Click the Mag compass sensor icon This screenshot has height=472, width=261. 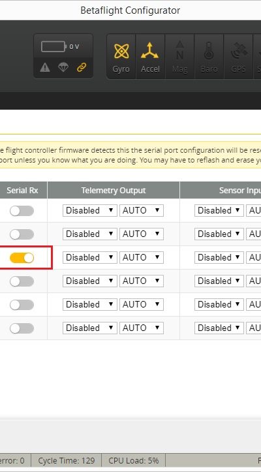(x=179, y=56)
